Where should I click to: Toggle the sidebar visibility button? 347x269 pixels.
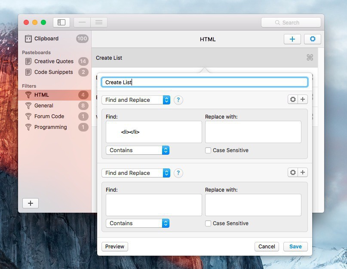(x=61, y=22)
